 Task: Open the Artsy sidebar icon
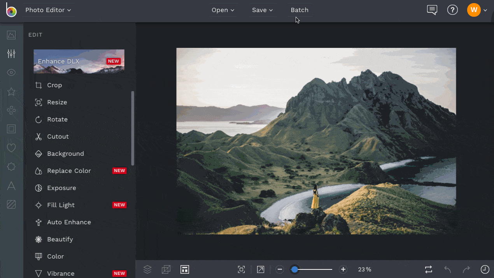click(x=11, y=110)
